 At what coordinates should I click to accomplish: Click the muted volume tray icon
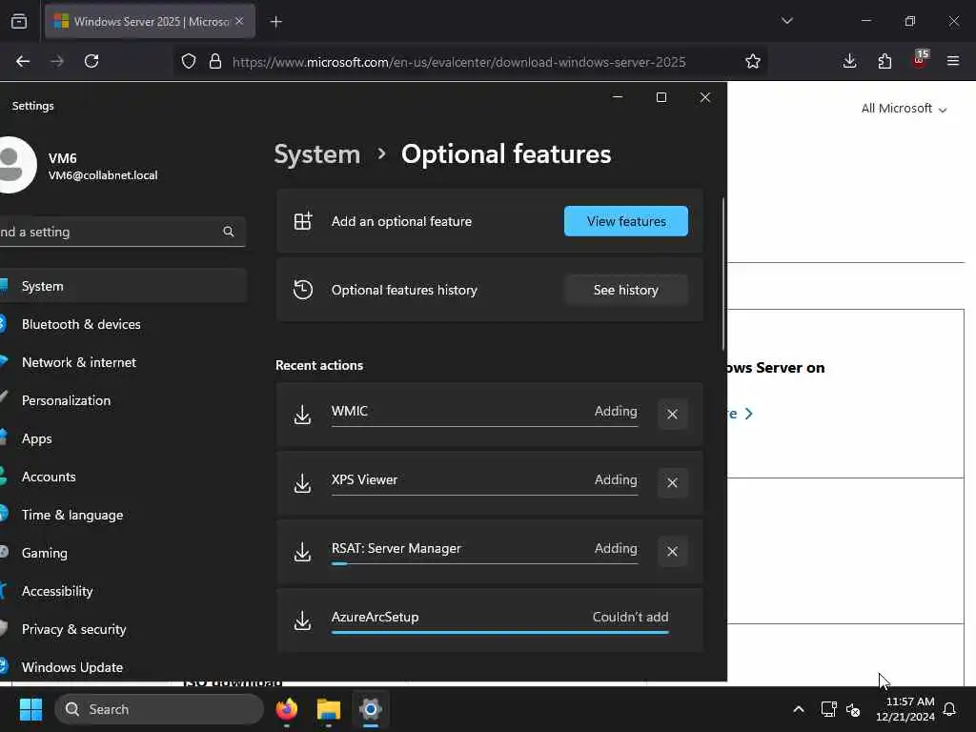tap(853, 709)
